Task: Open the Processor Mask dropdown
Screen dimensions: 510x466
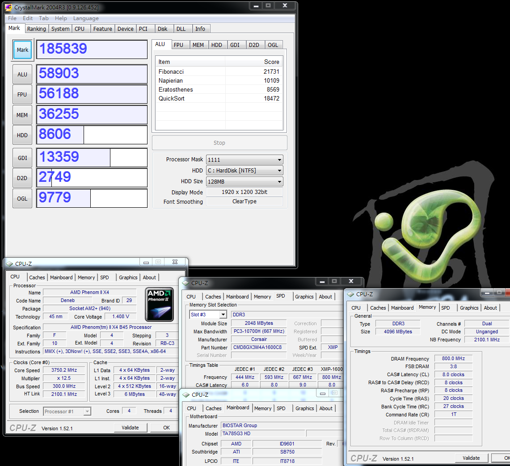Action: click(279, 160)
